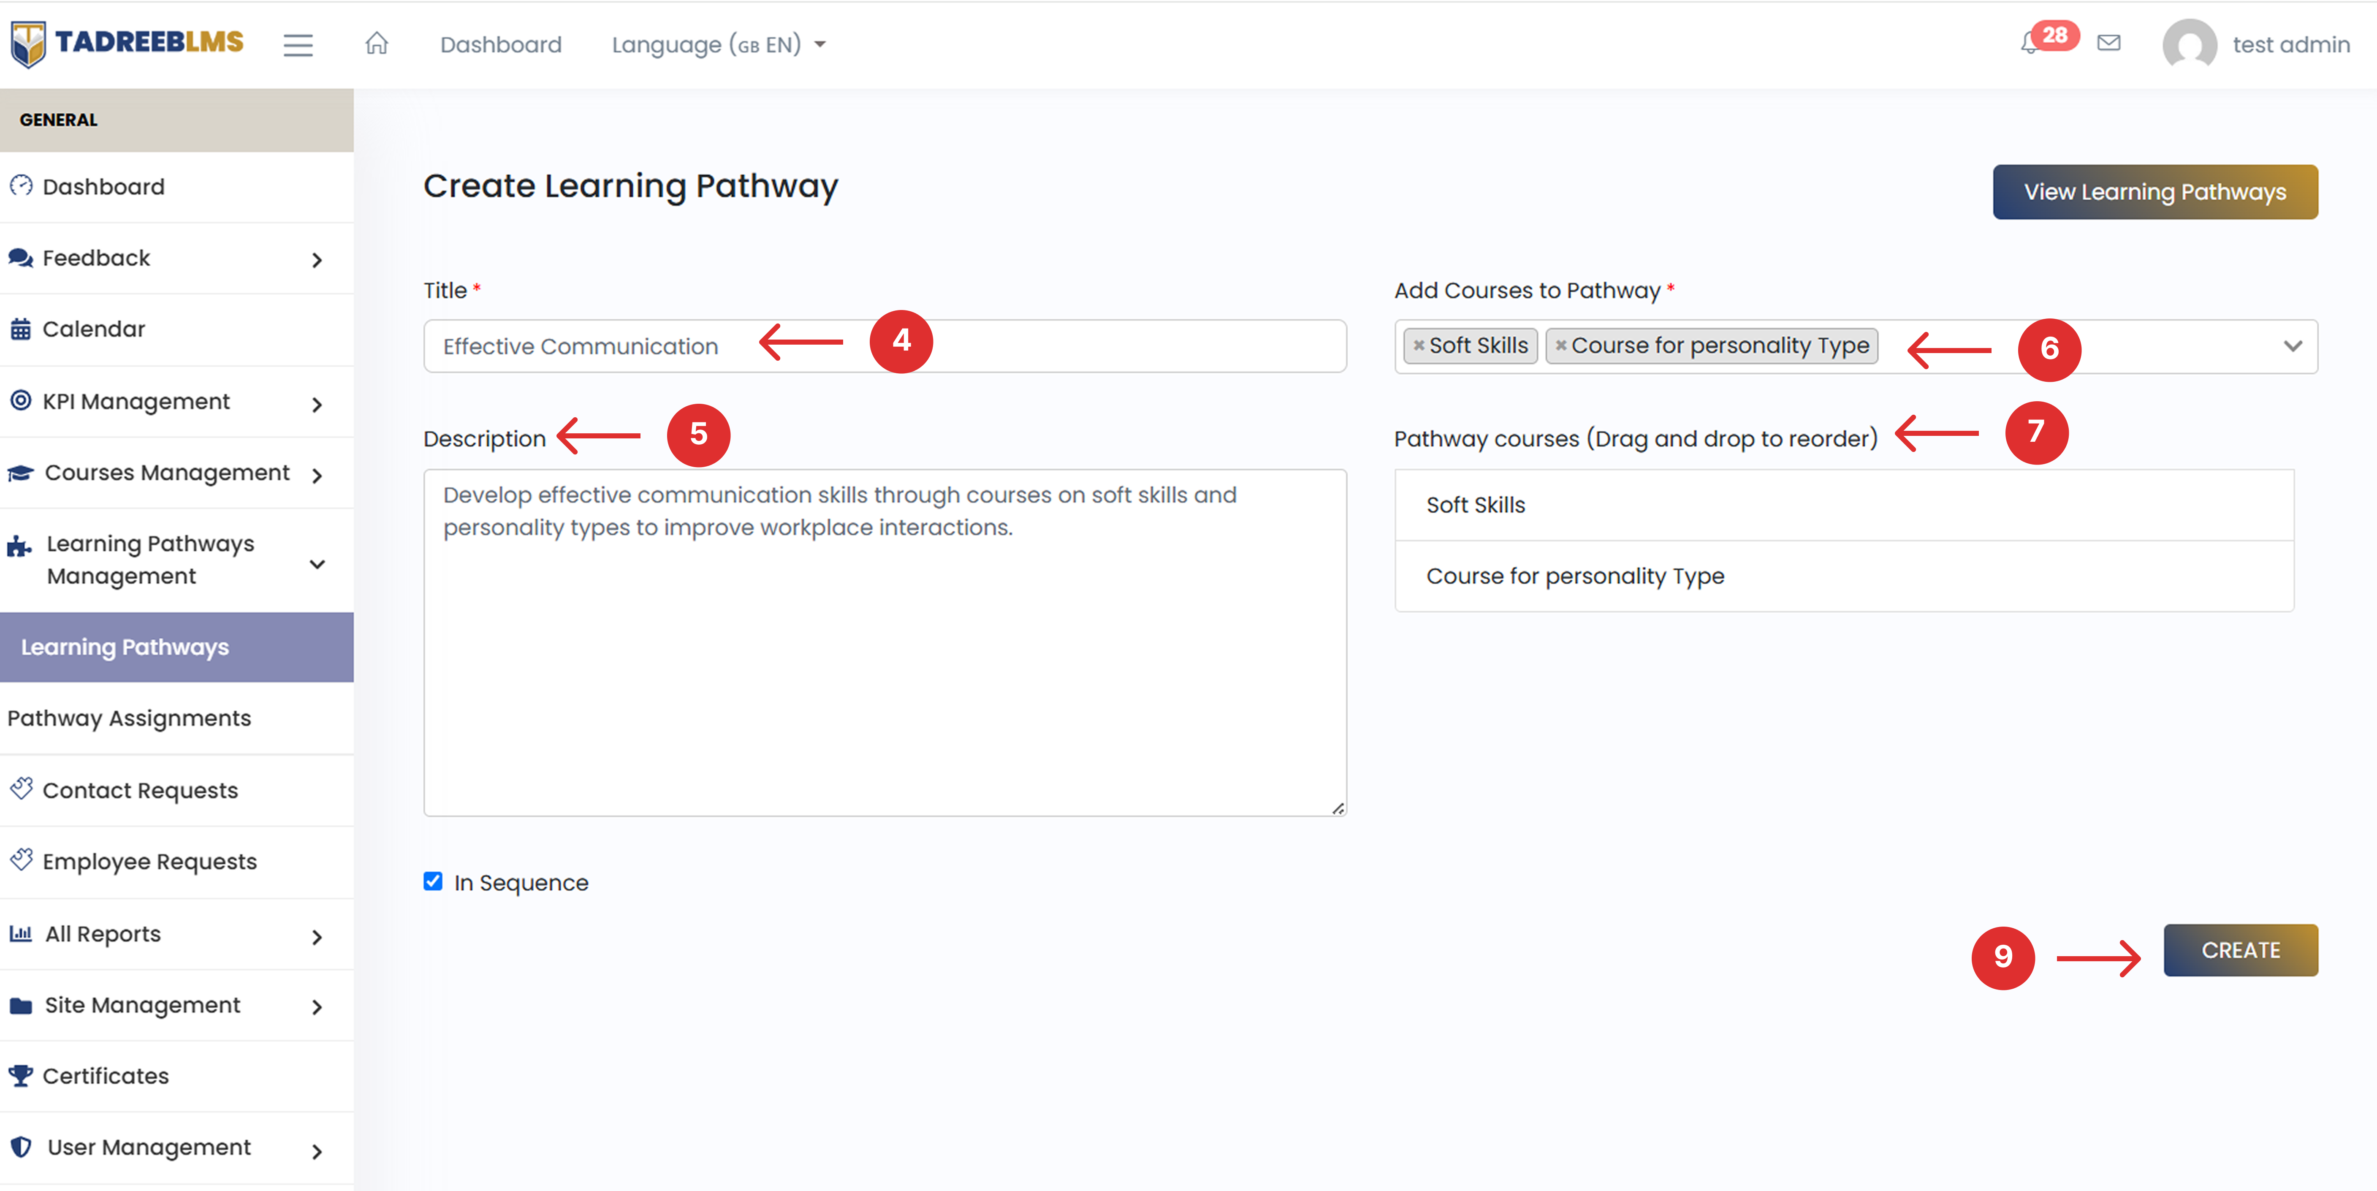Click the Learning Pathways puzzle icon
Viewport: 2377px width, 1191px height.
tap(19, 547)
